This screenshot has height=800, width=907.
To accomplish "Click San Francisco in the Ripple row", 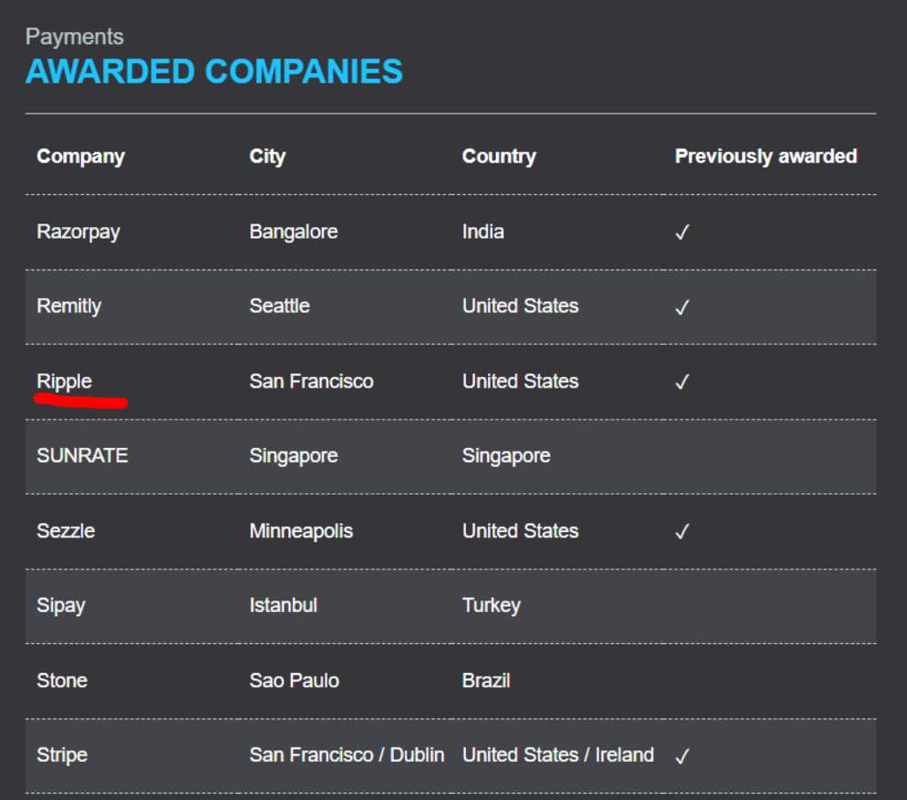I will (x=312, y=380).
